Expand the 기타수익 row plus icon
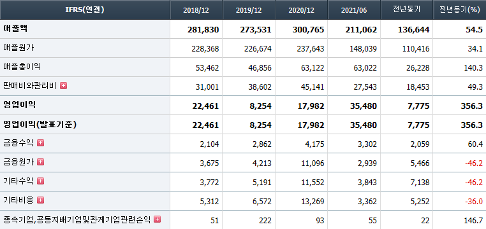 (x=41, y=181)
